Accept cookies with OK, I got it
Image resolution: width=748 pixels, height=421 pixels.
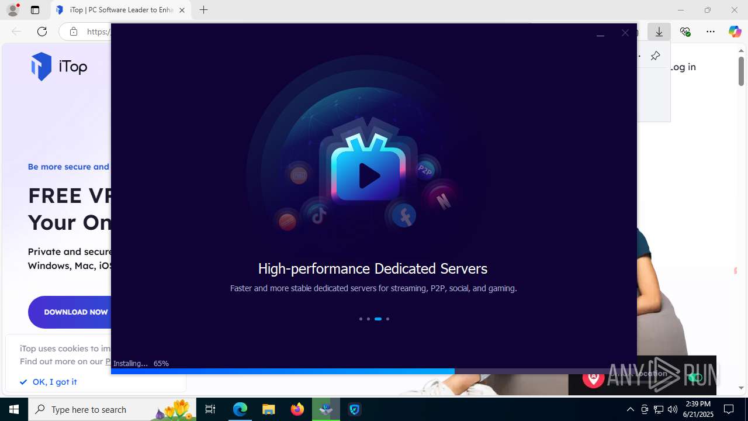(x=49, y=382)
